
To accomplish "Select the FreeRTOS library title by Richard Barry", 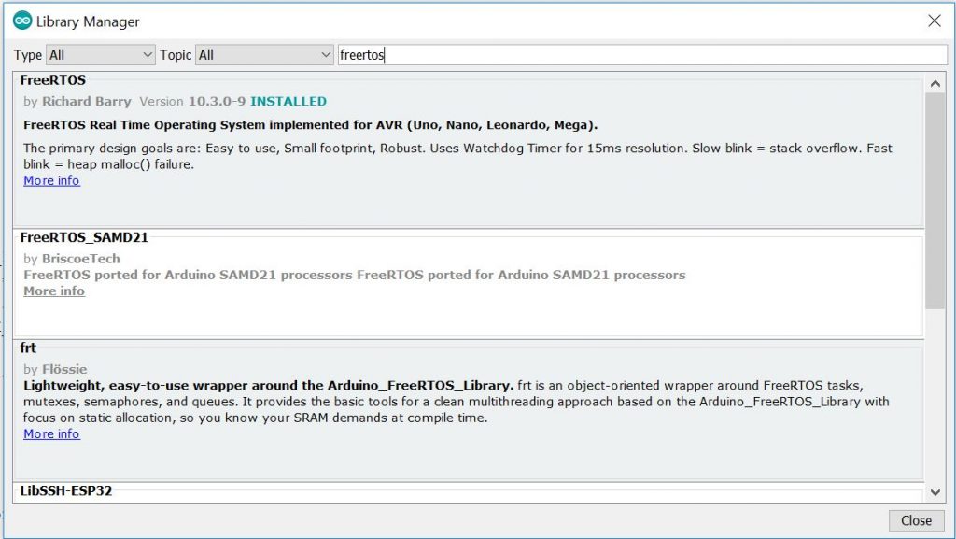I will coord(53,80).
